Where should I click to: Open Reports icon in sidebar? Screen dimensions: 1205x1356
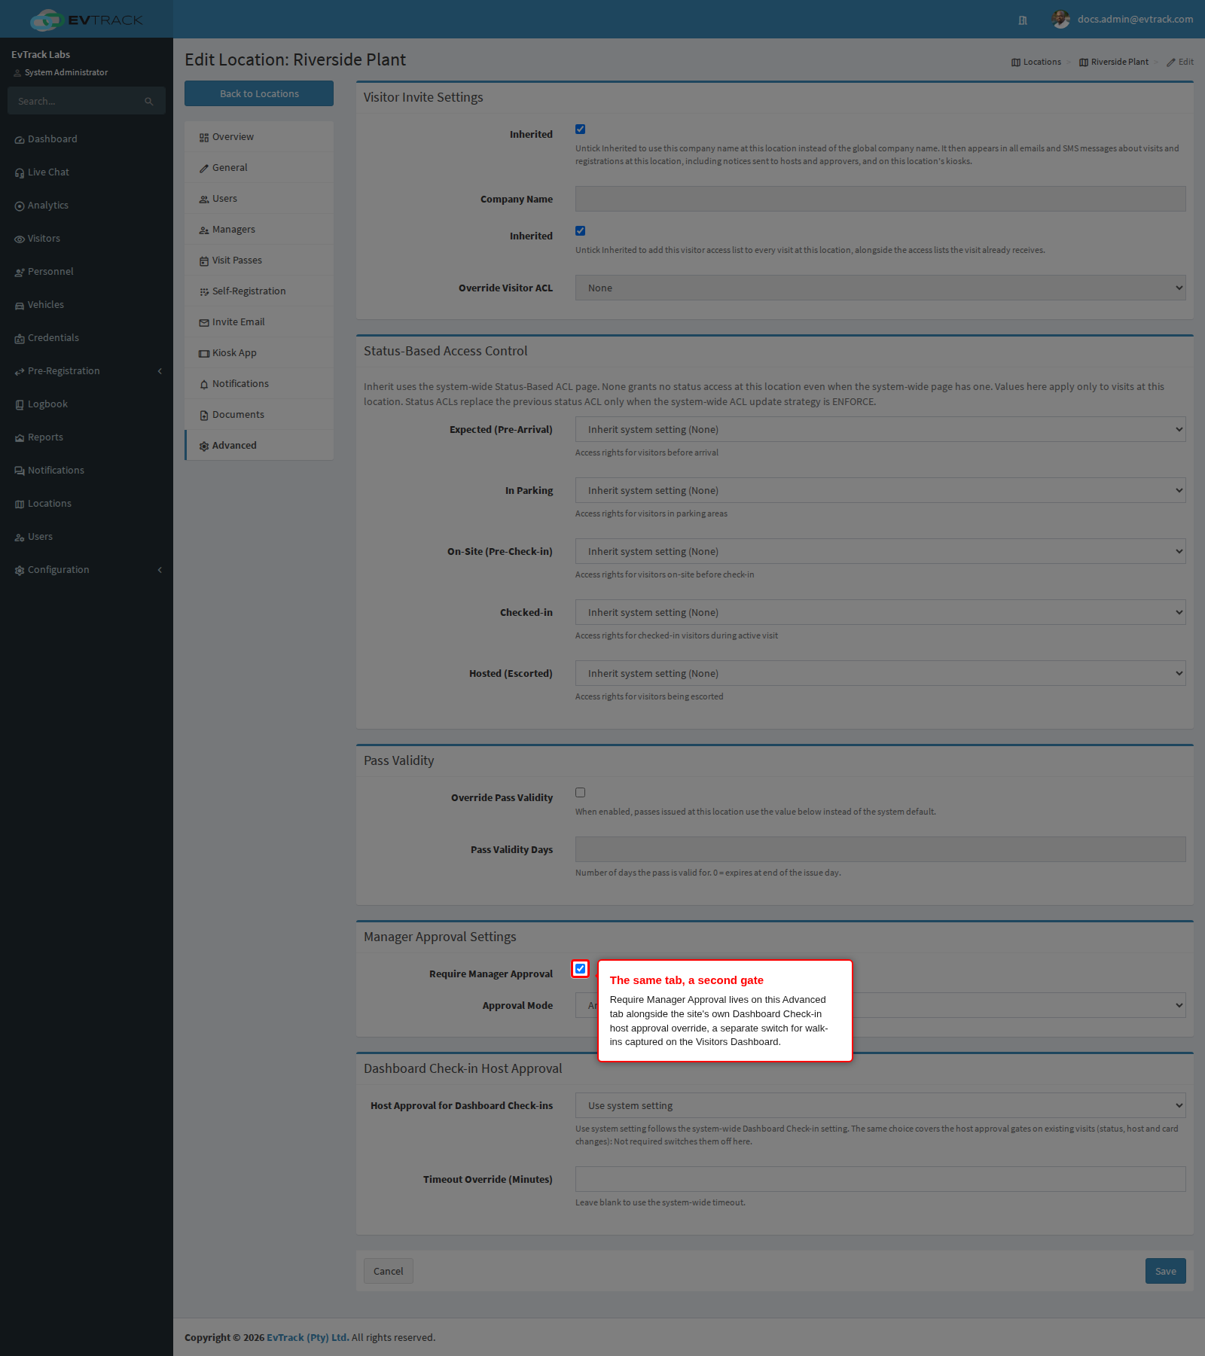click(20, 438)
